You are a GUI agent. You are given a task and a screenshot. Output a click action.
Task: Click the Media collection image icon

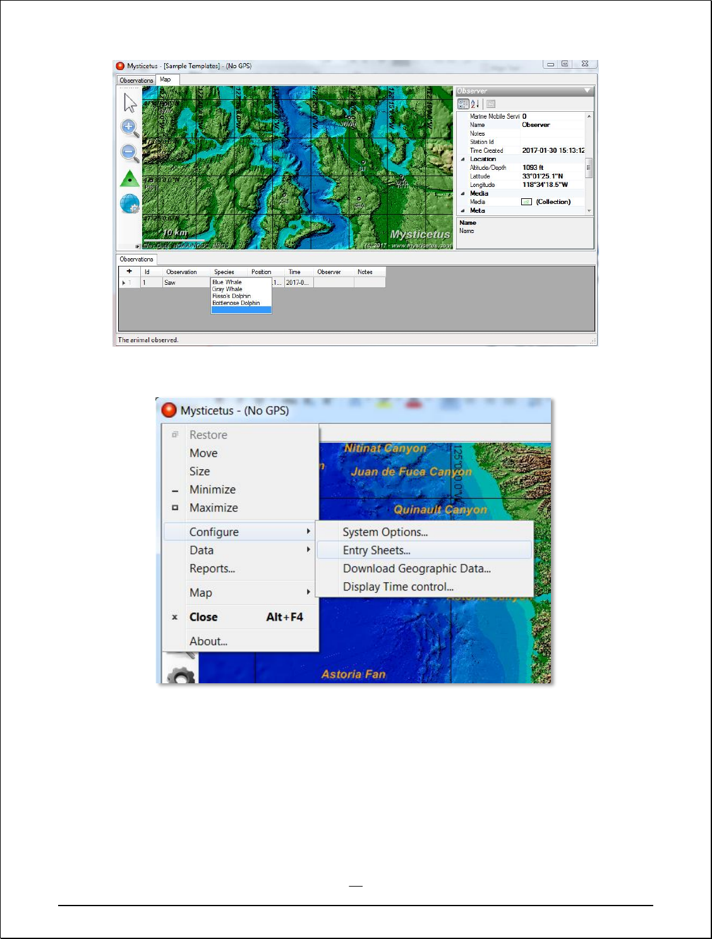526,202
